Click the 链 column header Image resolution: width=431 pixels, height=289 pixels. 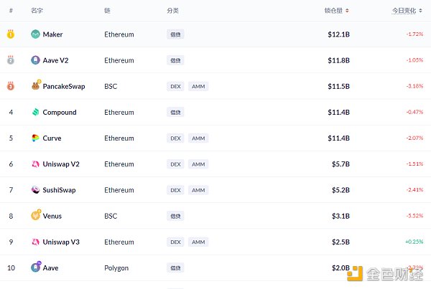click(107, 11)
